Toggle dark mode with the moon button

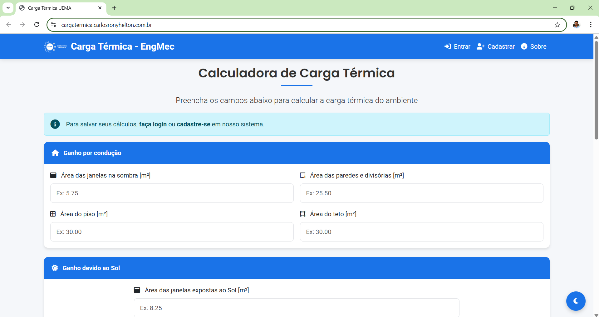pos(576,301)
